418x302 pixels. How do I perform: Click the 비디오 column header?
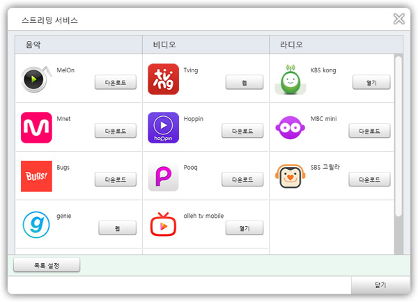[206, 45]
